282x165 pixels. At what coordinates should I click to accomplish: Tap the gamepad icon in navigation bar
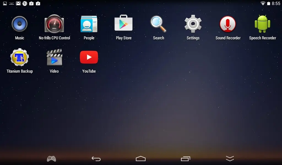[x=51, y=159]
